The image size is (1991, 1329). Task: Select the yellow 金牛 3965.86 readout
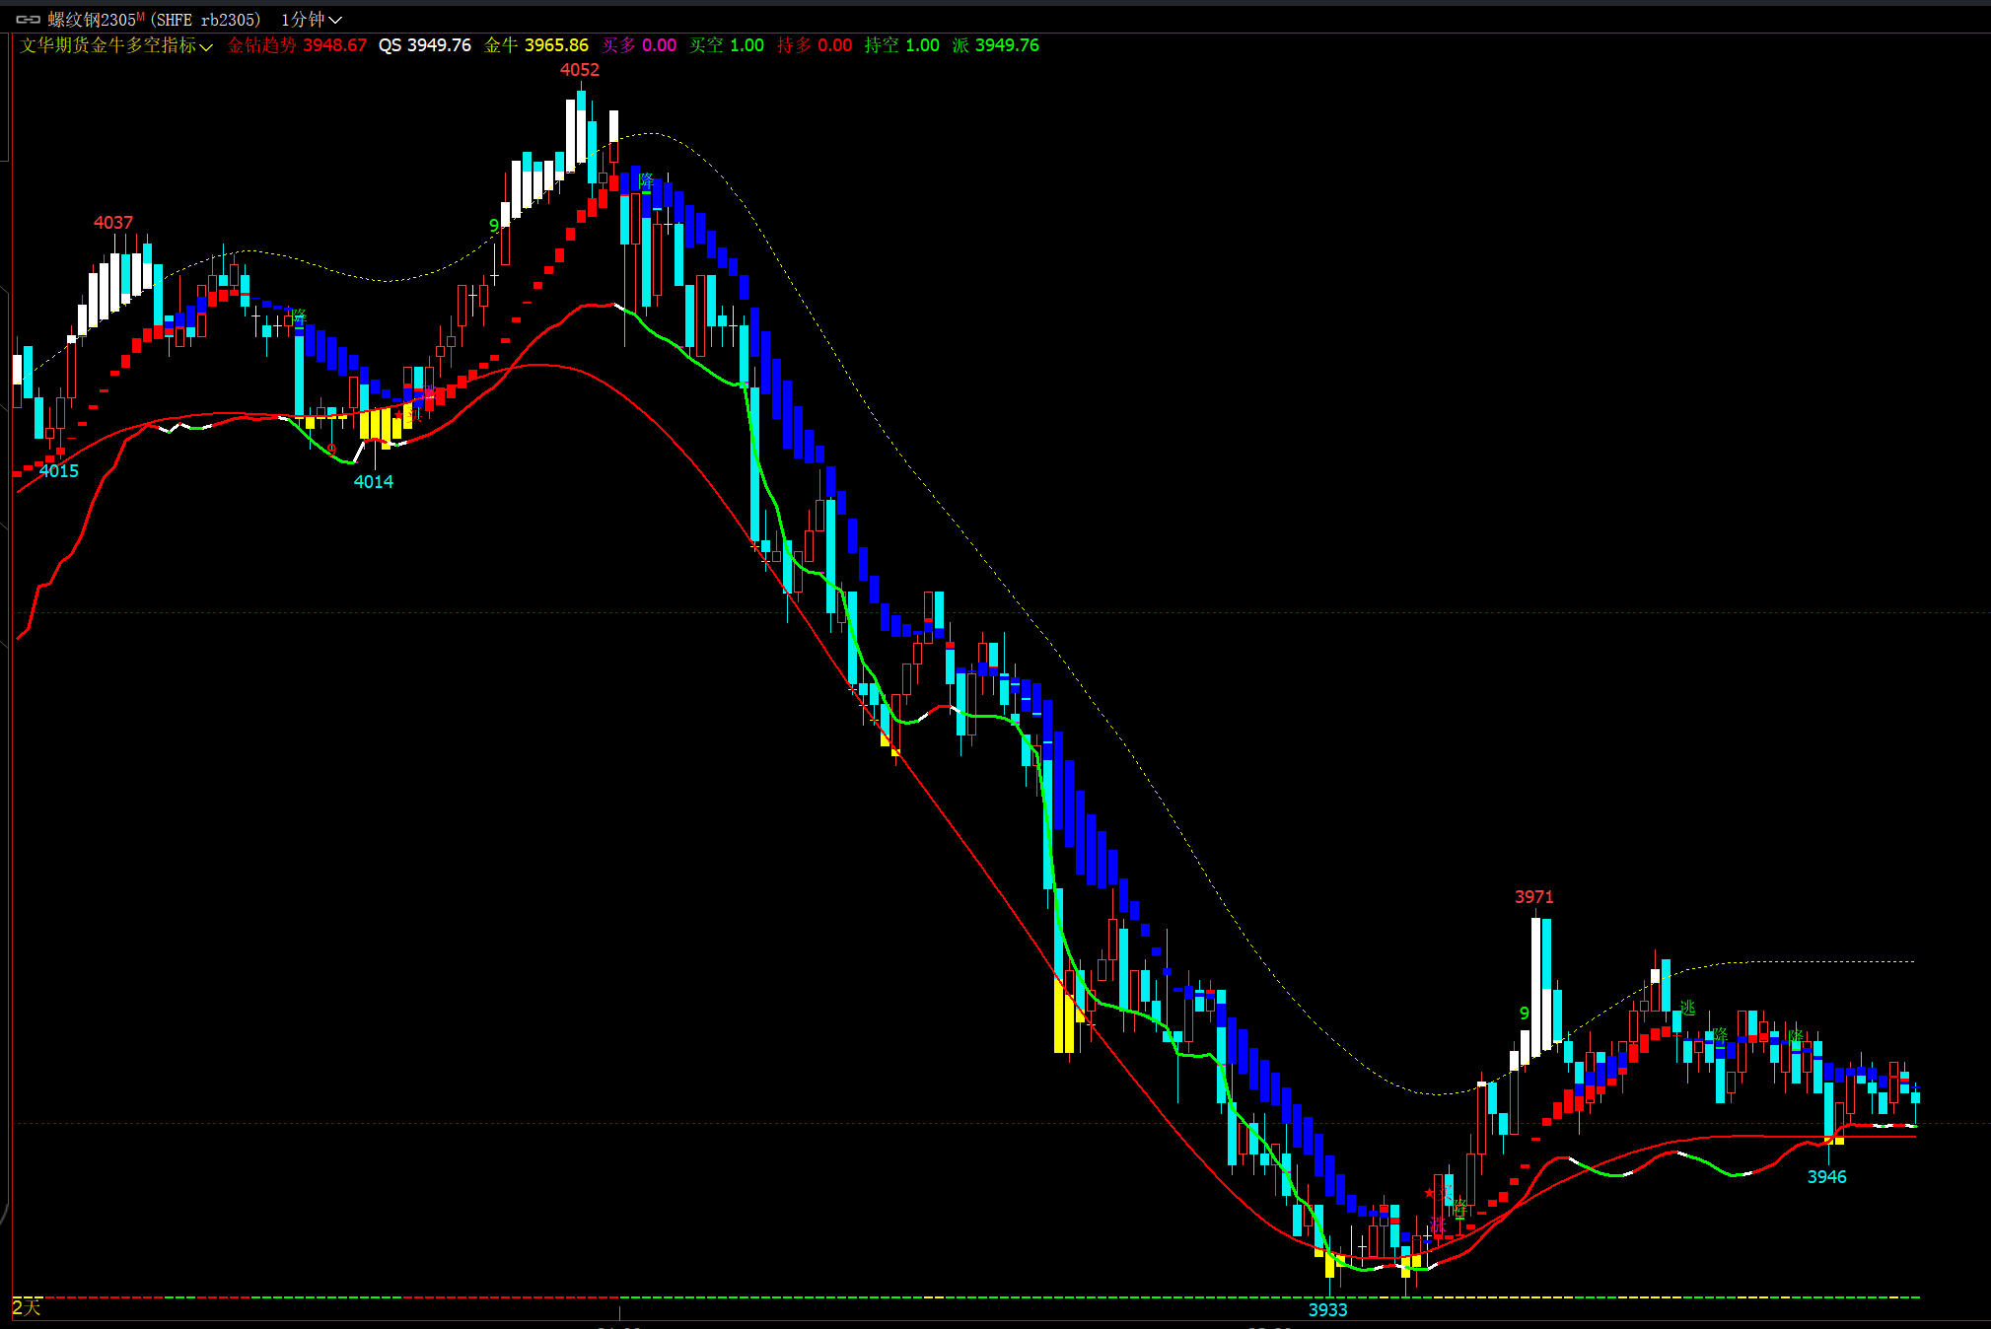[x=536, y=45]
